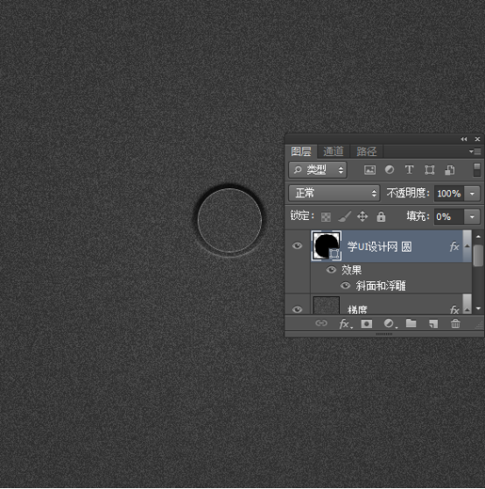Click the layers list scrollbar thumb

coord(478,255)
